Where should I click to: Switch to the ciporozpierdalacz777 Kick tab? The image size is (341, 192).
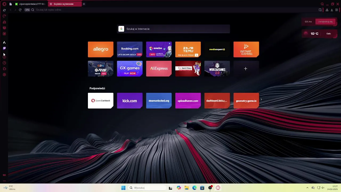tap(30, 4)
